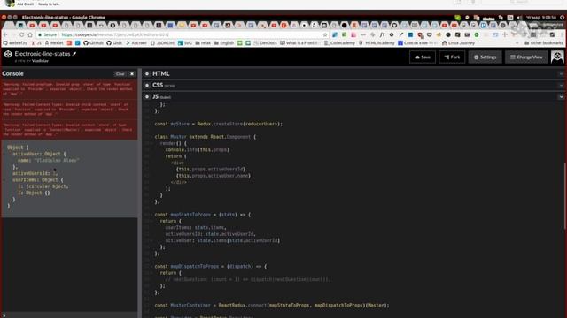The width and height of the screenshot is (567, 318).
Task: Open the DevDocs bookmark
Action: click(266, 43)
